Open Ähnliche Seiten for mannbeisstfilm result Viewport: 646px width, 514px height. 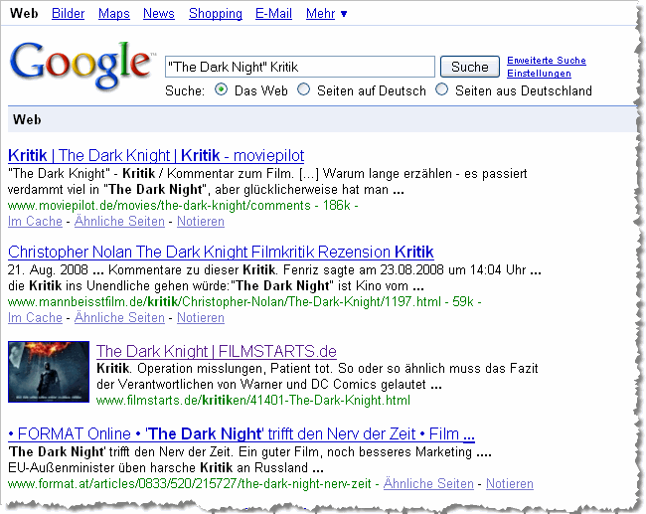click(x=119, y=318)
